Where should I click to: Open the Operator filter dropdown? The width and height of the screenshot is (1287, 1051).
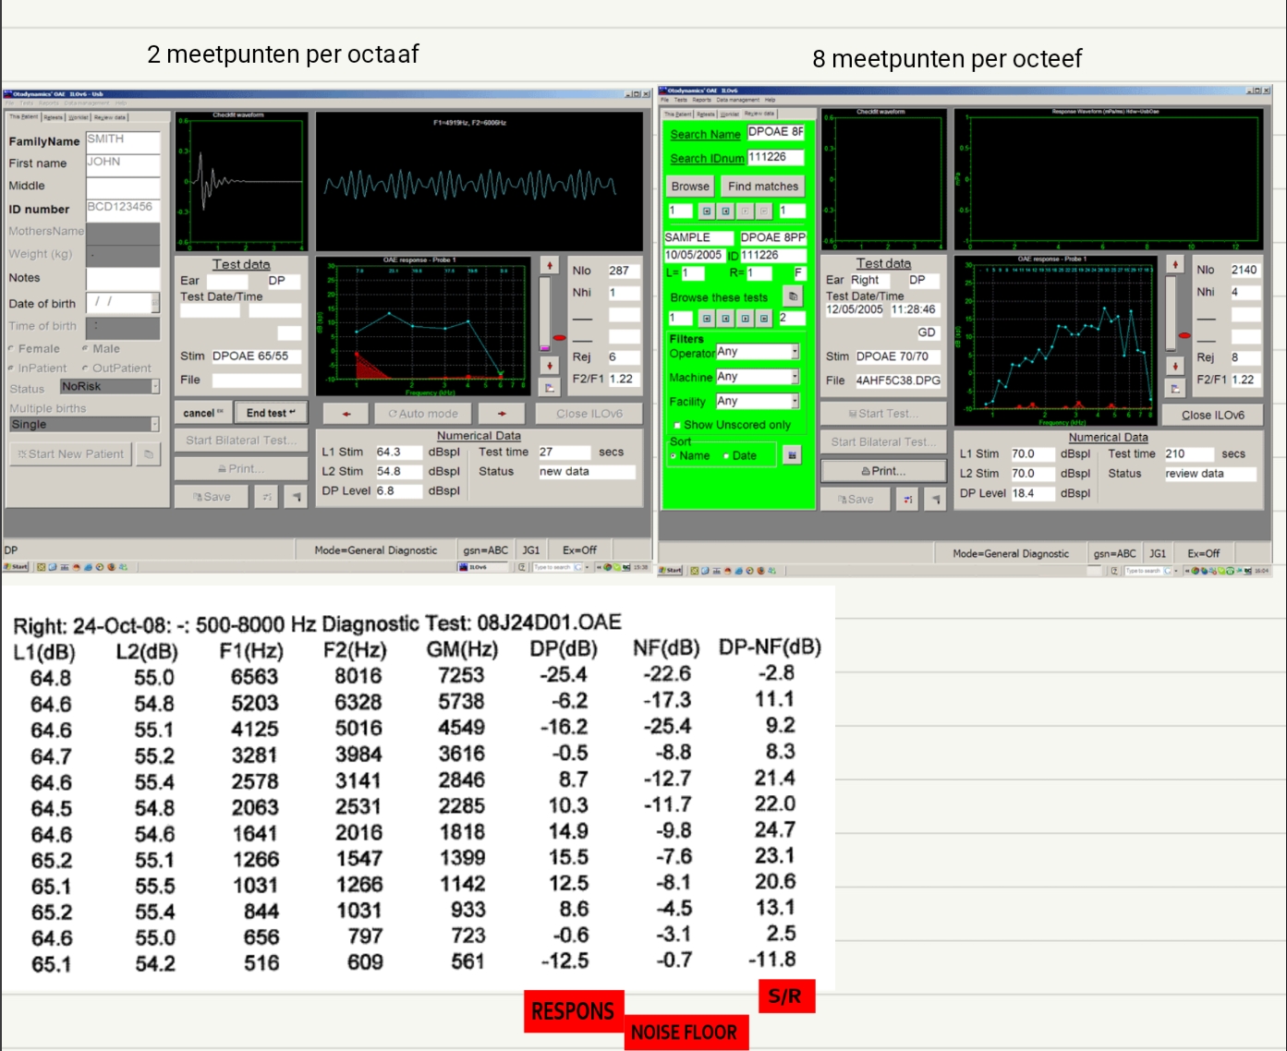tap(795, 352)
